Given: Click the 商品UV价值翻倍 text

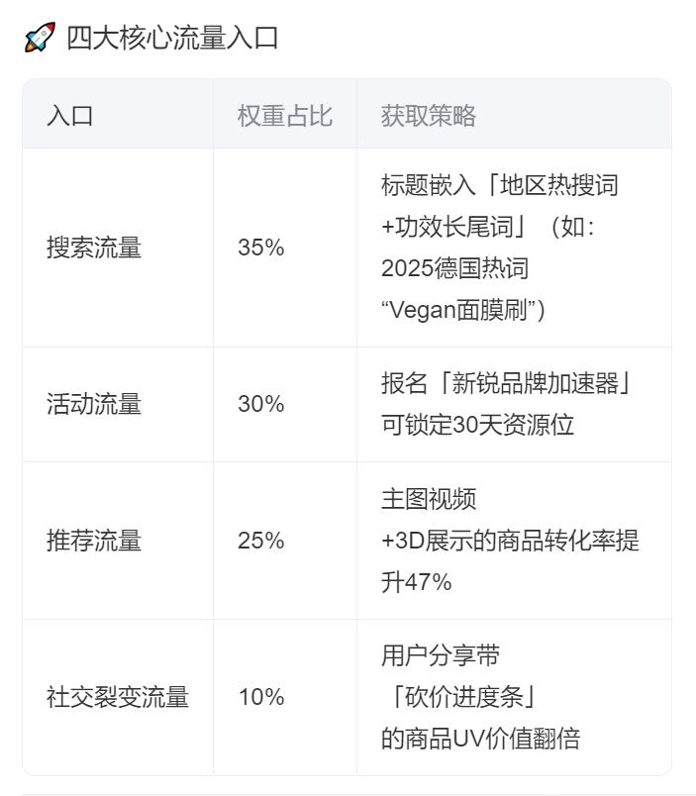Looking at the screenshot, I should point(492,739).
